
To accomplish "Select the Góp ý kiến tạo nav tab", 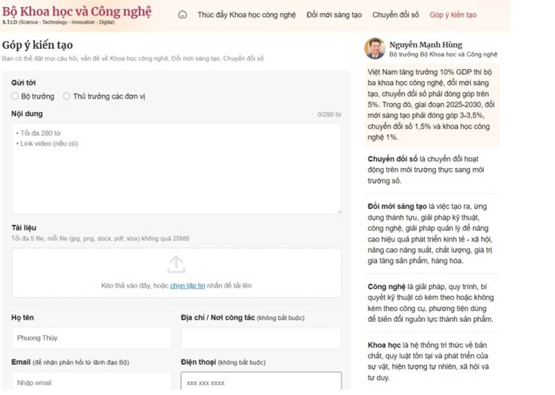I will tap(452, 15).
